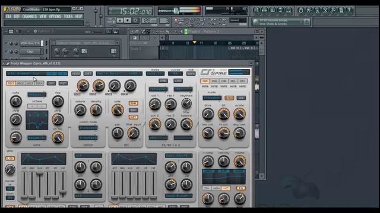Toggle the glide LOG button
This screenshot has width=380, height=213.
pos(10,159)
